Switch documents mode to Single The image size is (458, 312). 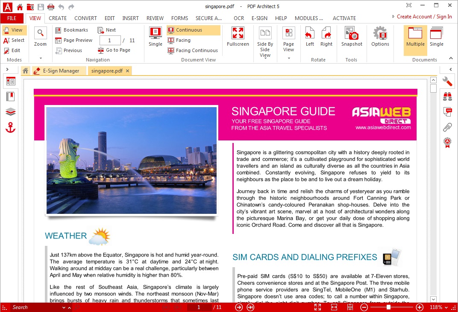coord(436,36)
